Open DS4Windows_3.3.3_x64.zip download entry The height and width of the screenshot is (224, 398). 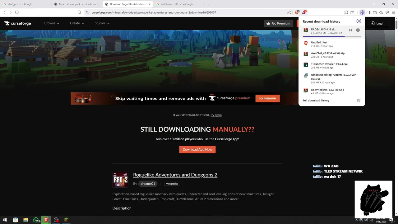click(332, 91)
